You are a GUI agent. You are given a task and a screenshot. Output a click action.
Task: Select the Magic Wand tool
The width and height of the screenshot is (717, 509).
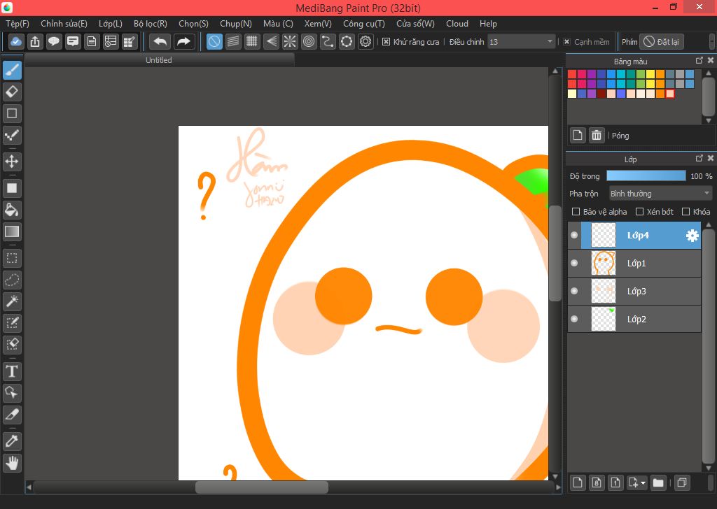click(12, 301)
